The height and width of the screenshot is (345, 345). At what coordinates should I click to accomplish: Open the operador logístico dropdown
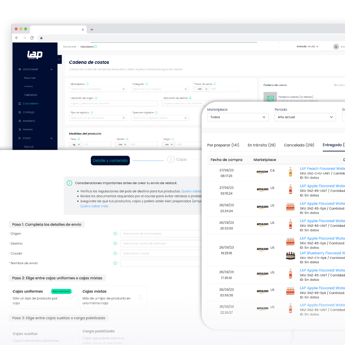tap(160, 118)
